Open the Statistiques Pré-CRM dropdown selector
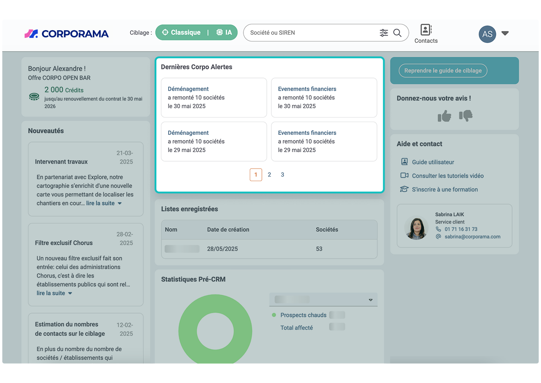The height and width of the screenshot is (383, 541). 323,300
